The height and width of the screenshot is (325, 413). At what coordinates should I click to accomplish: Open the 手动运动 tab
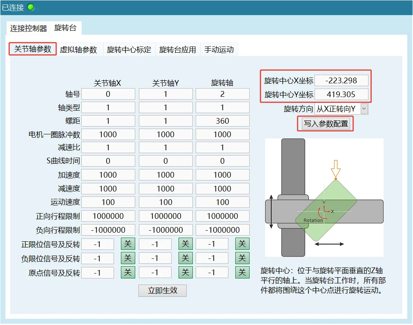(x=219, y=49)
